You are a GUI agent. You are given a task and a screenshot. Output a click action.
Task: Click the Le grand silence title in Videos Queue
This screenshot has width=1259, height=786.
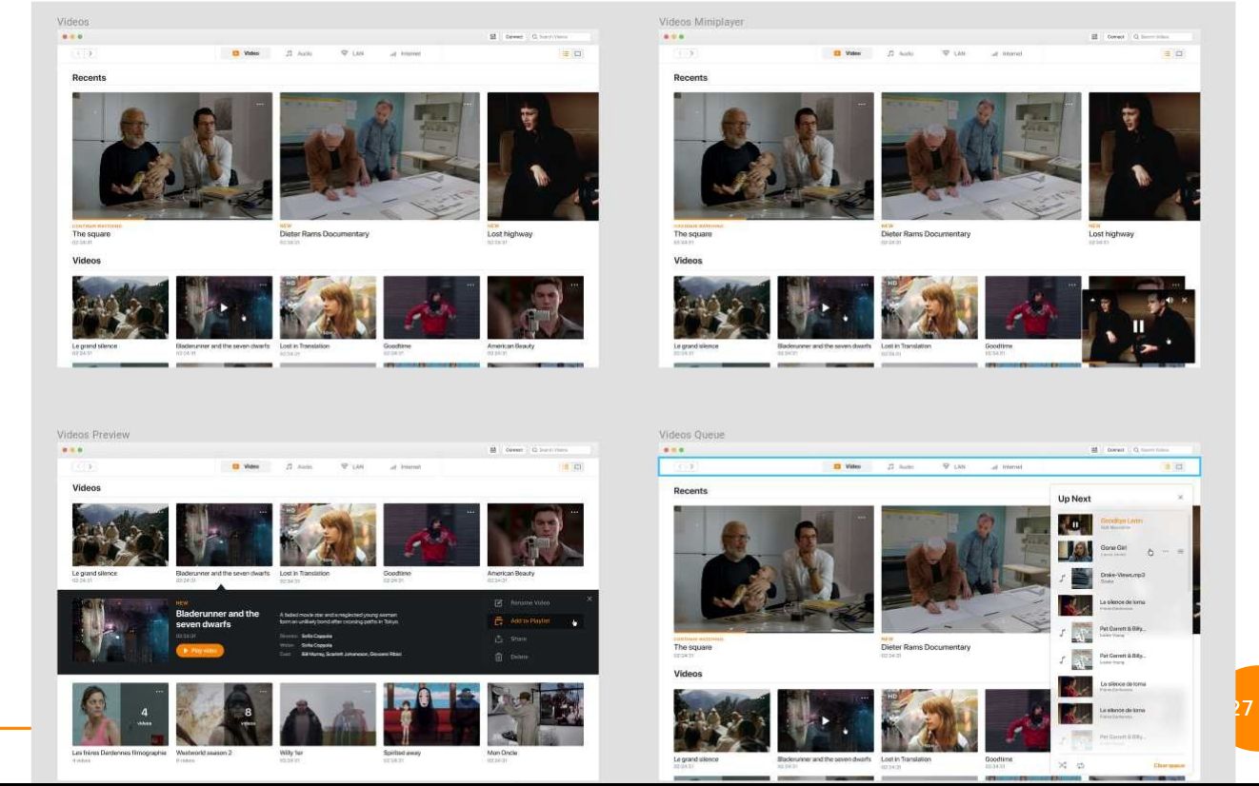(696, 759)
